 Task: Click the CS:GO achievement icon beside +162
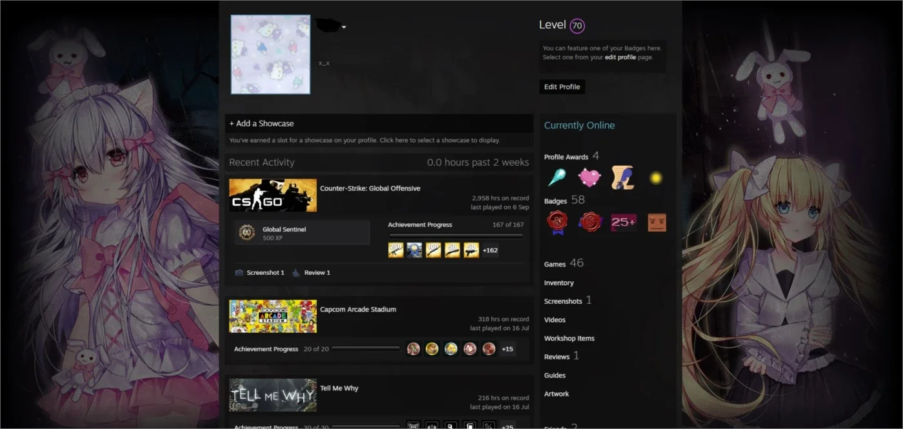[471, 250]
